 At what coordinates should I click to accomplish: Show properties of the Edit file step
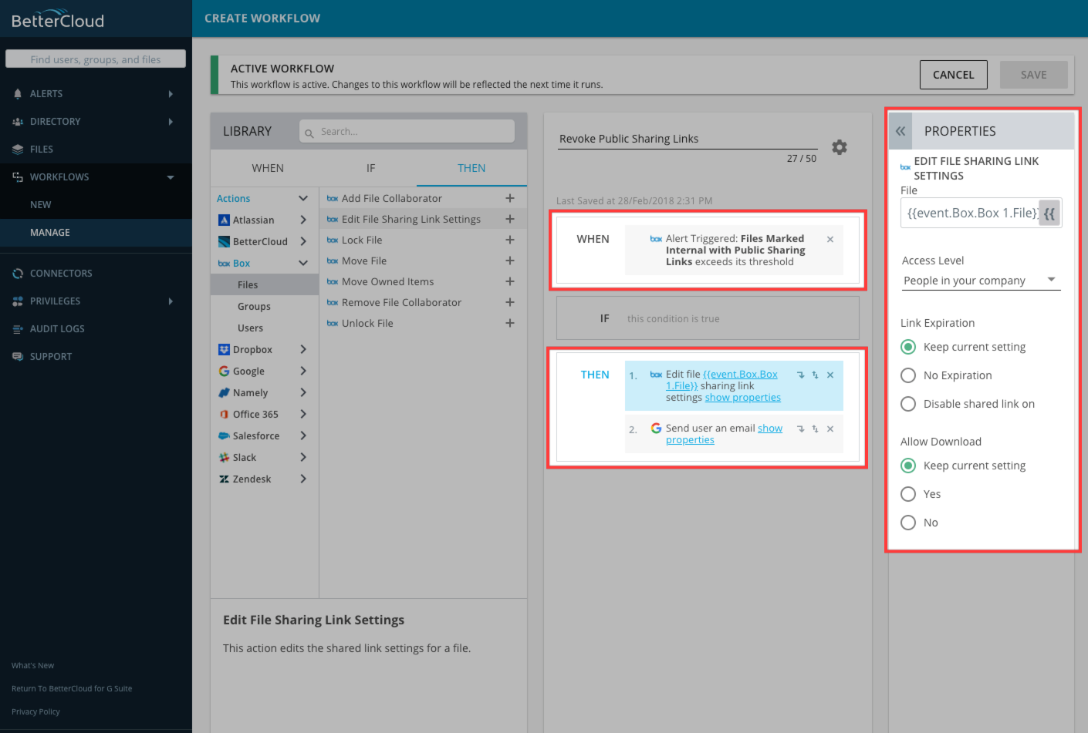pyautogui.click(x=743, y=398)
